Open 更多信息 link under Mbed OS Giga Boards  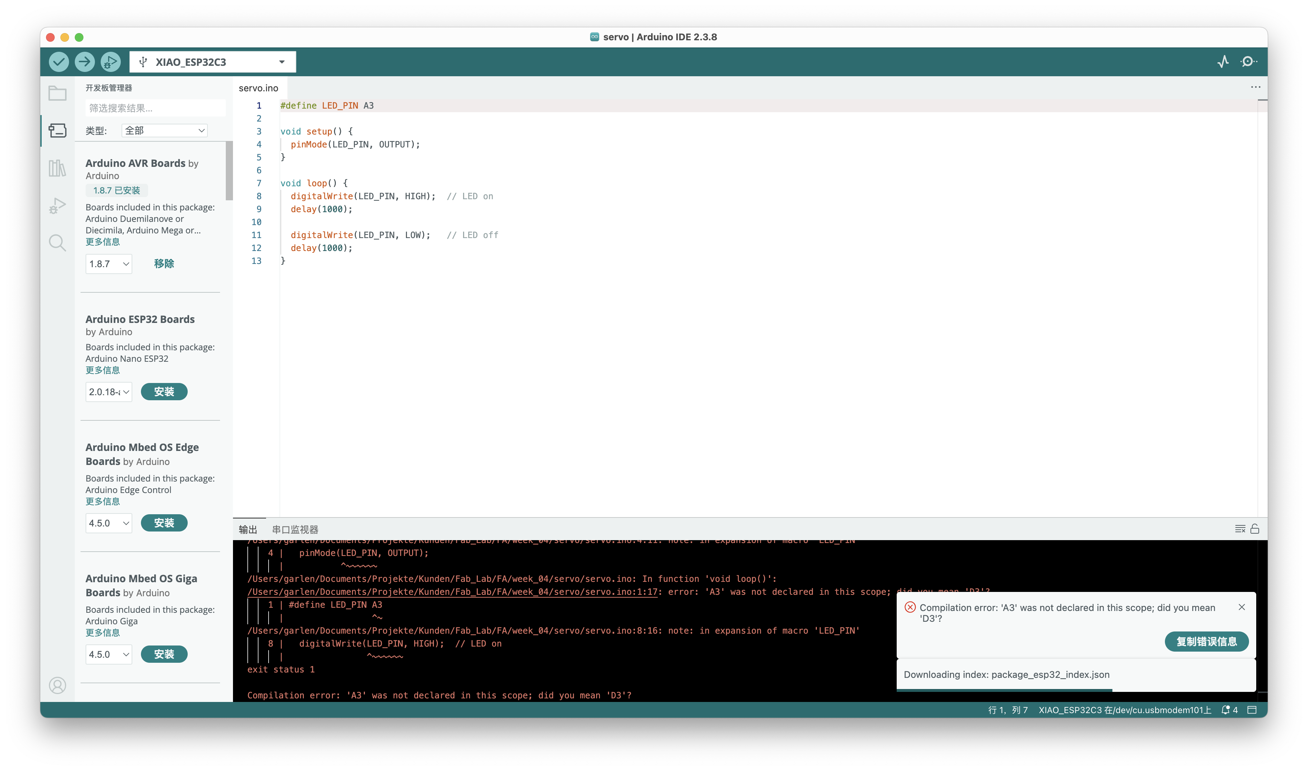tap(102, 633)
